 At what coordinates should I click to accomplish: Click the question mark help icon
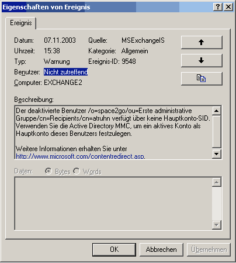[x=218, y=7]
